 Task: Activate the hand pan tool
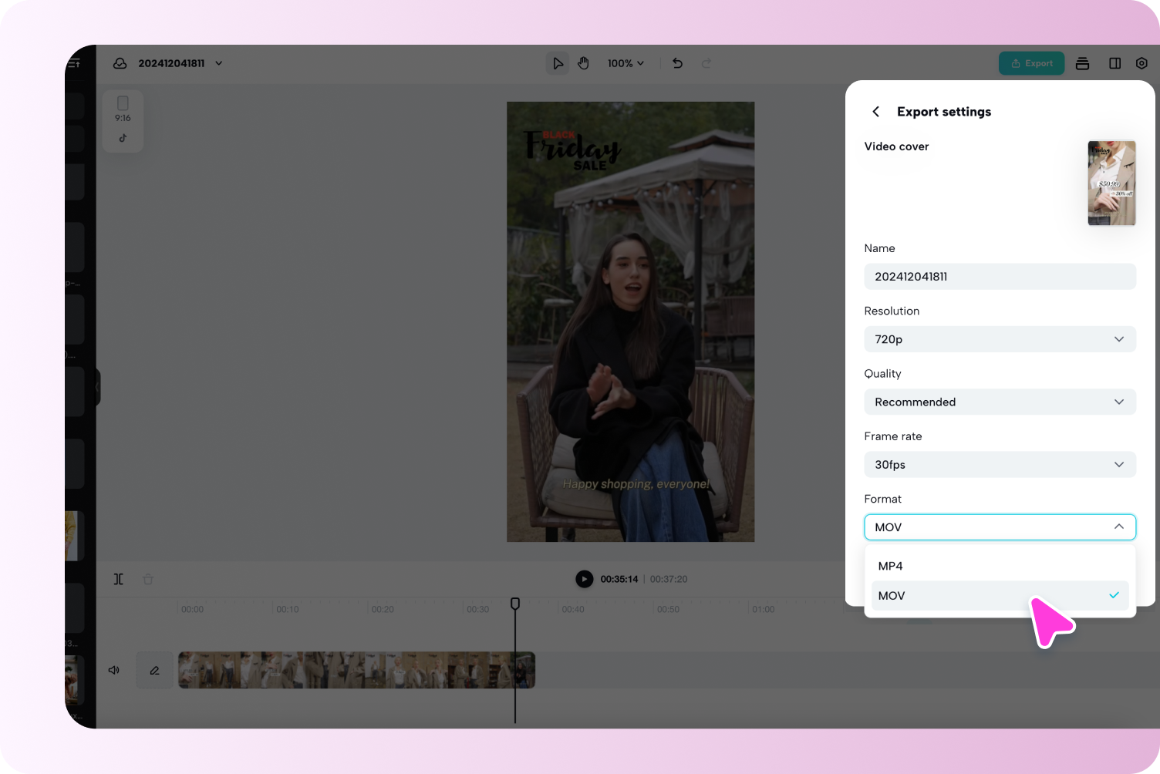pyautogui.click(x=584, y=63)
